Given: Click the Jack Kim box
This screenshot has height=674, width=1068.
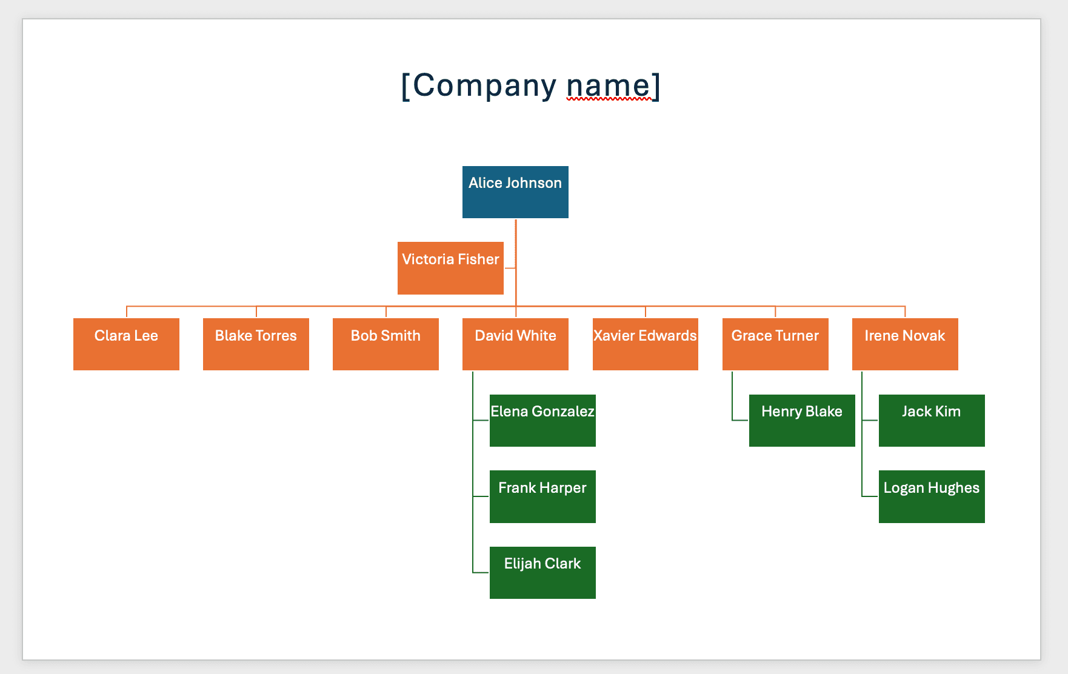Looking at the screenshot, I should coord(932,421).
